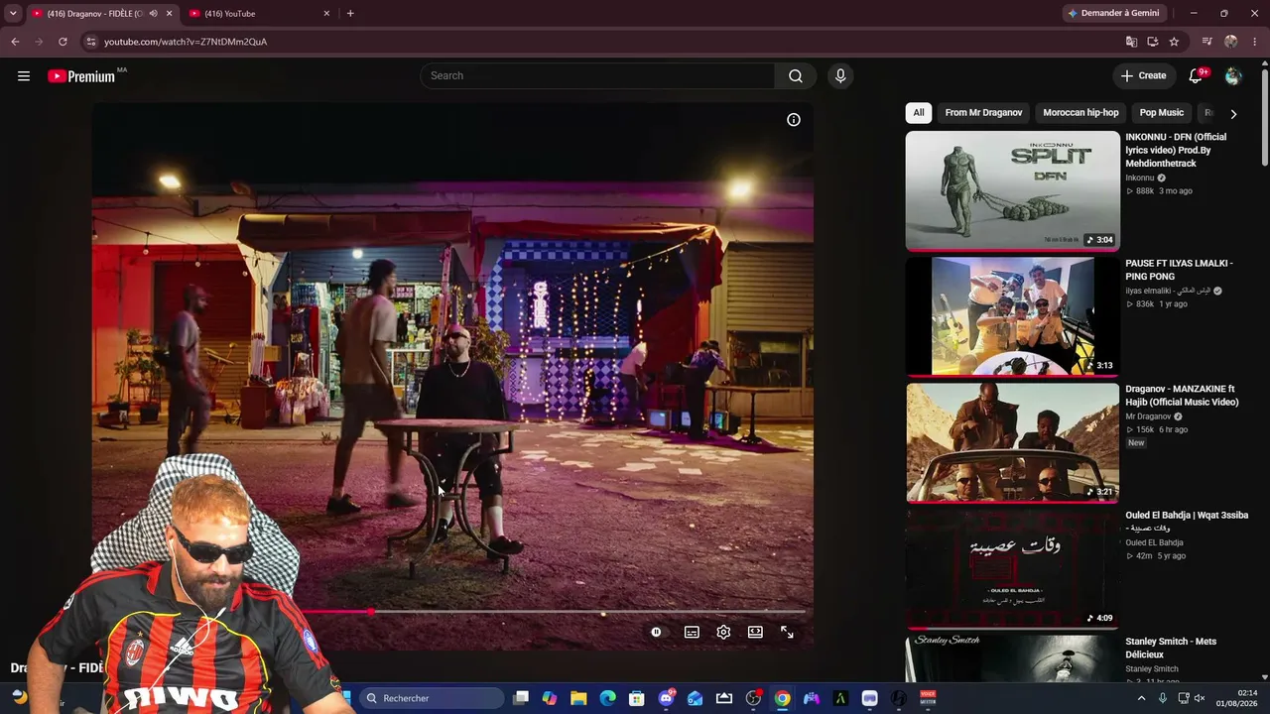1270x714 pixels.
Task: Install YouTube app from address bar
Action: pos(1153,42)
